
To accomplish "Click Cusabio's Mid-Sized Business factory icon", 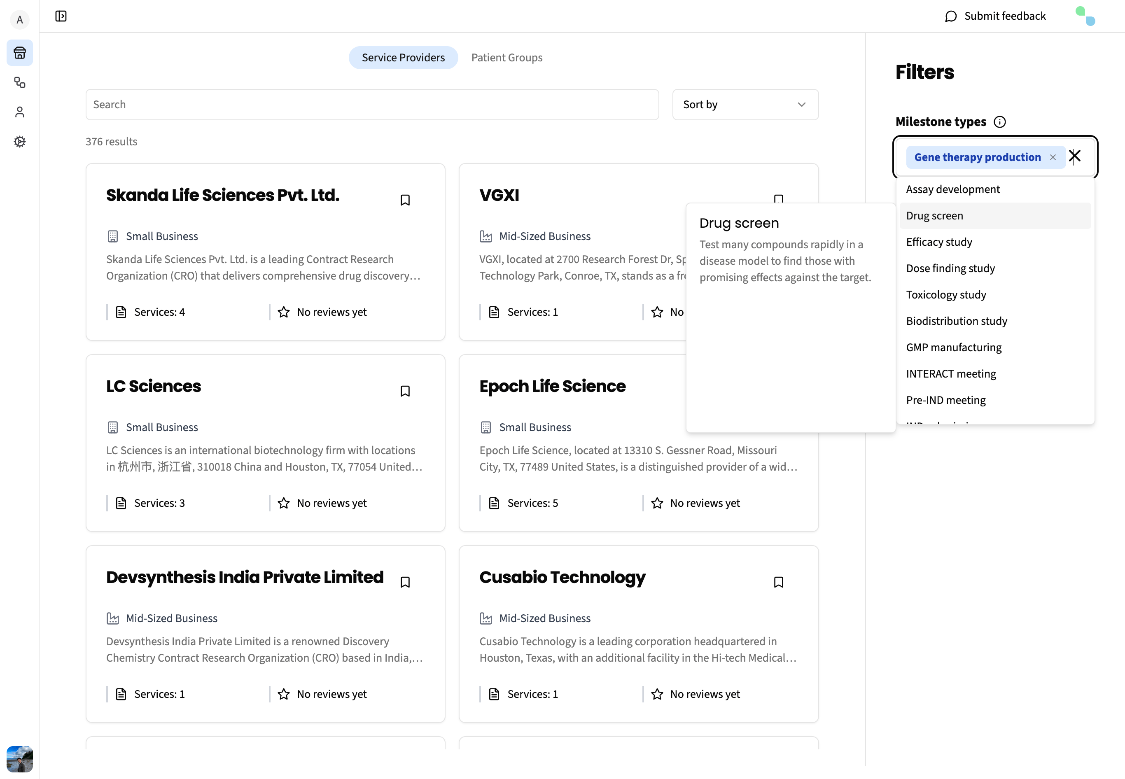I will (x=485, y=618).
